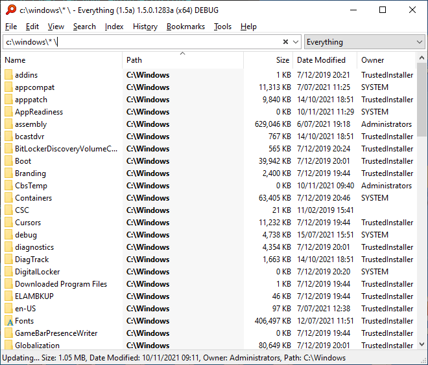Click the debug folder icon

8,234
